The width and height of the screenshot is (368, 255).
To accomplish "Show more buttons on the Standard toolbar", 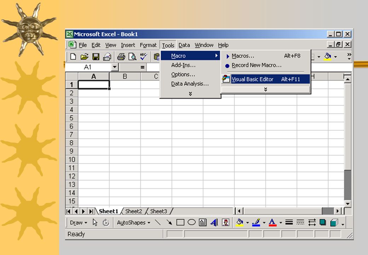I will click(349, 56).
